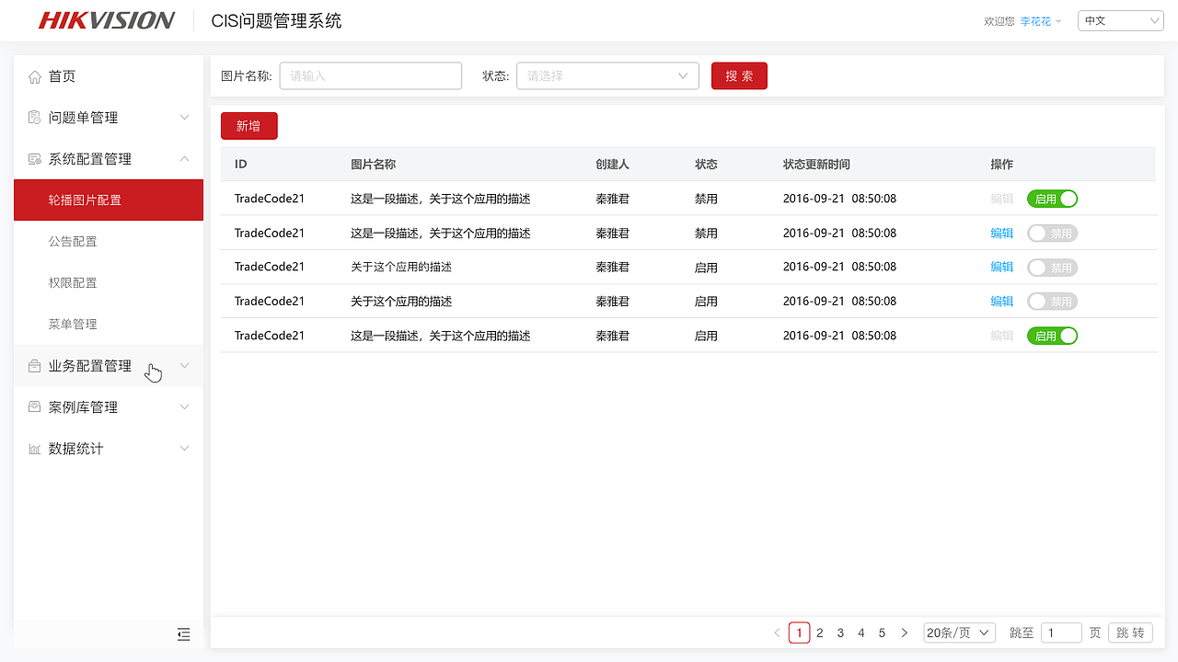
Task: Open the 中文 language selector
Action: [1121, 19]
